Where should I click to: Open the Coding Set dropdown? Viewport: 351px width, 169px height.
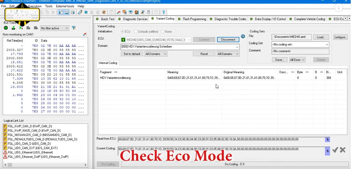(x=300, y=44)
